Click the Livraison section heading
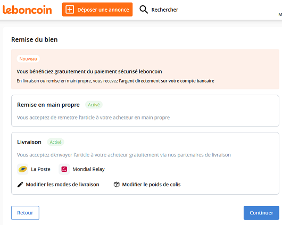The width and height of the screenshot is (282, 225). [x=29, y=142]
